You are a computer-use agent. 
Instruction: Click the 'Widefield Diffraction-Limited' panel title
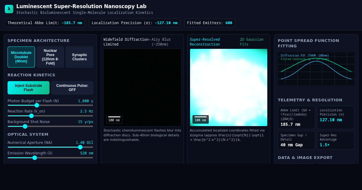(x=127, y=42)
